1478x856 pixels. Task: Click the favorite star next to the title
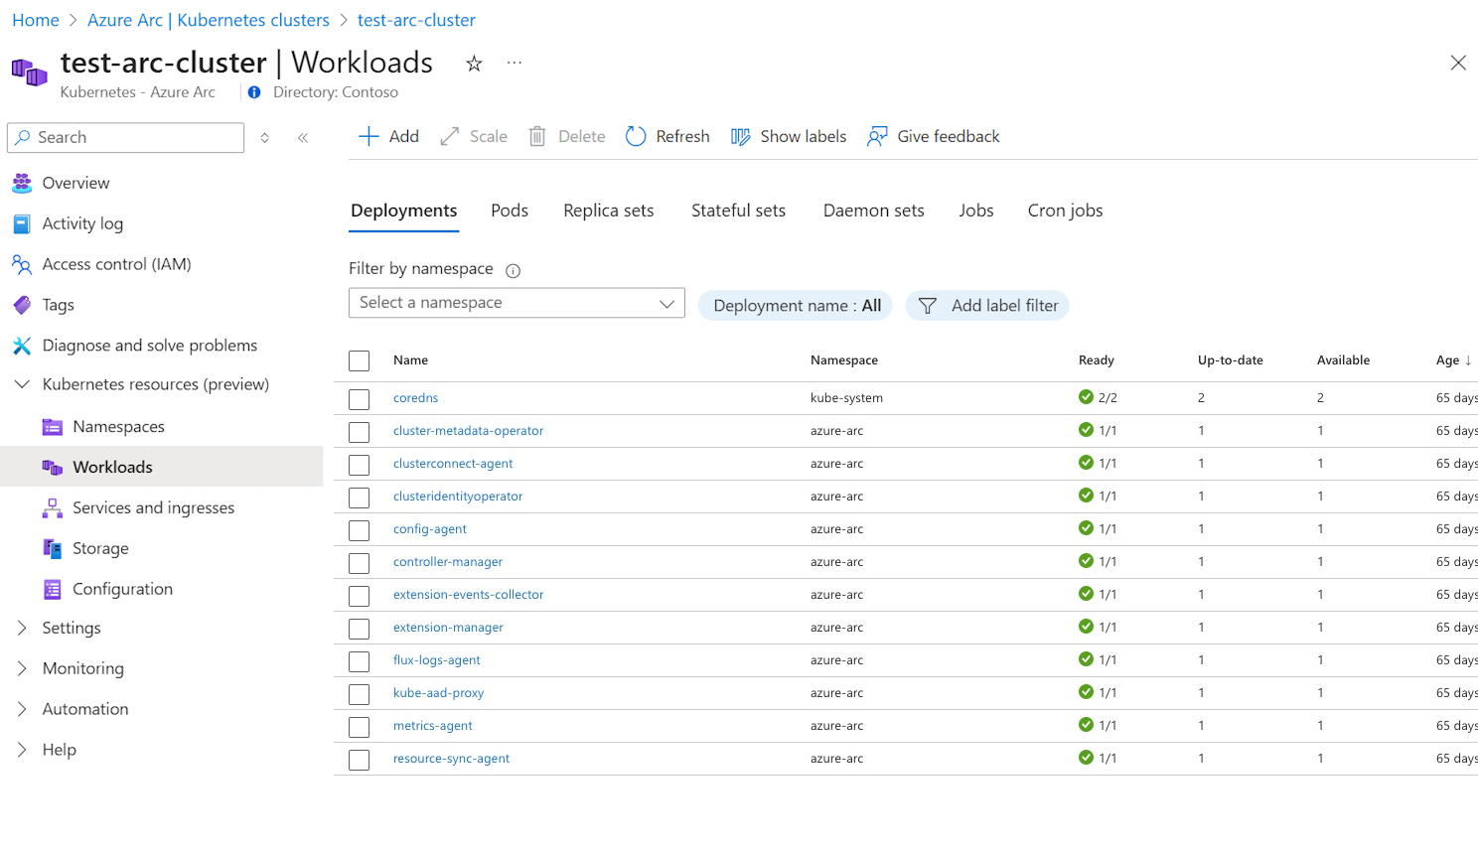click(x=474, y=63)
